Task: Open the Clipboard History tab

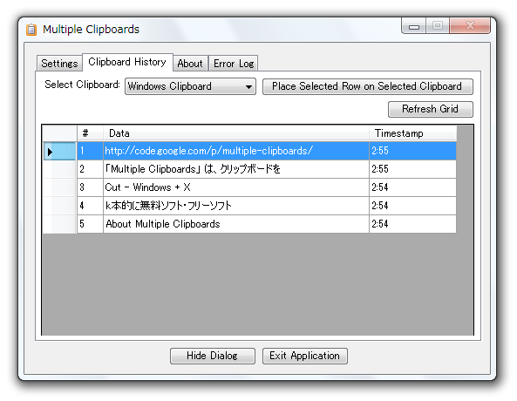Action: click(x=127, y=62)
